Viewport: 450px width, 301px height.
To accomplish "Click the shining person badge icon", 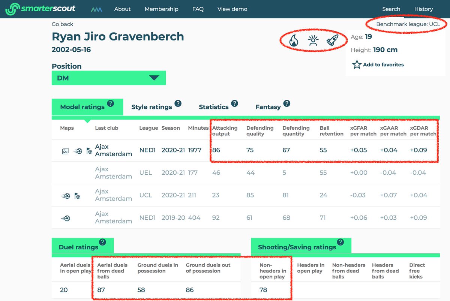I will point(313,40).
